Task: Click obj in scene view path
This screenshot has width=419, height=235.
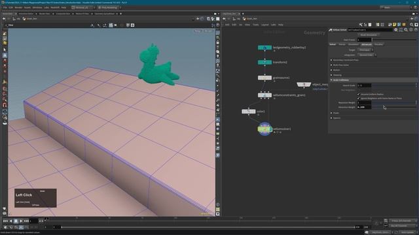Action: tap(18, 19)
